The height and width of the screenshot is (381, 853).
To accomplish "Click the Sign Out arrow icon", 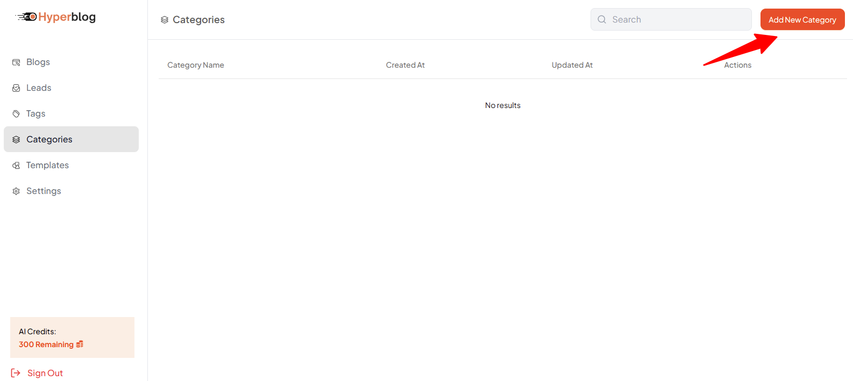I will pos(16,373).
